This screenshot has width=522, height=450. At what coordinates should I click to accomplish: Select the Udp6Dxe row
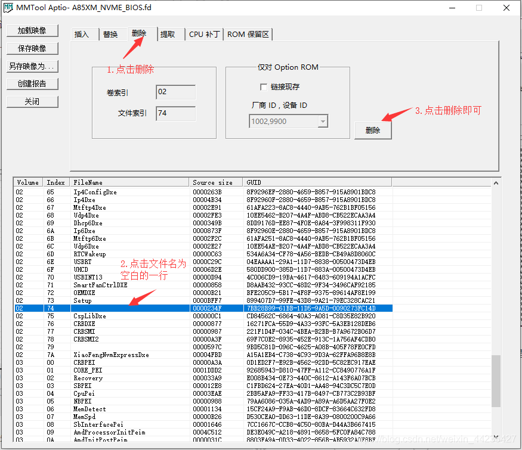pyautogui.click(x=203, y=246)
